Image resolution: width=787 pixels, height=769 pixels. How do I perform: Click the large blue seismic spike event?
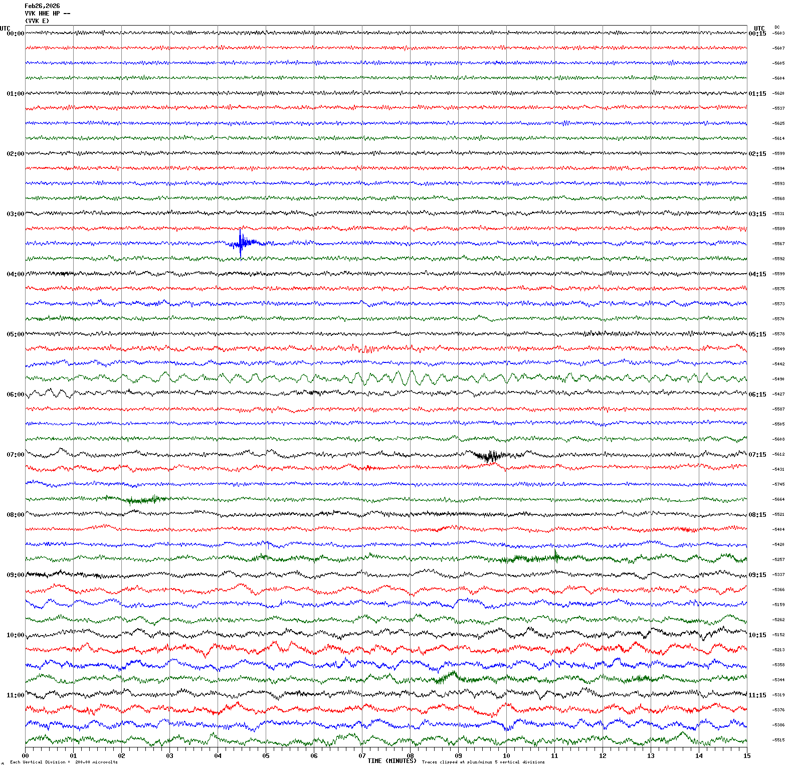pyautogui.click(x=241, y=243)
